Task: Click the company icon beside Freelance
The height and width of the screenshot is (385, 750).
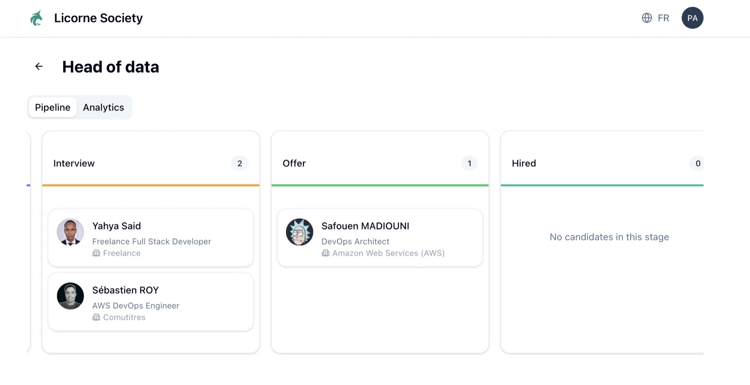Action: (96, 253)
